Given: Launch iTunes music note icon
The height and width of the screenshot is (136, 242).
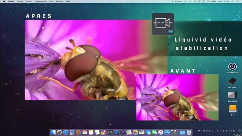Looking at the screenshot, I should [161, 132].
